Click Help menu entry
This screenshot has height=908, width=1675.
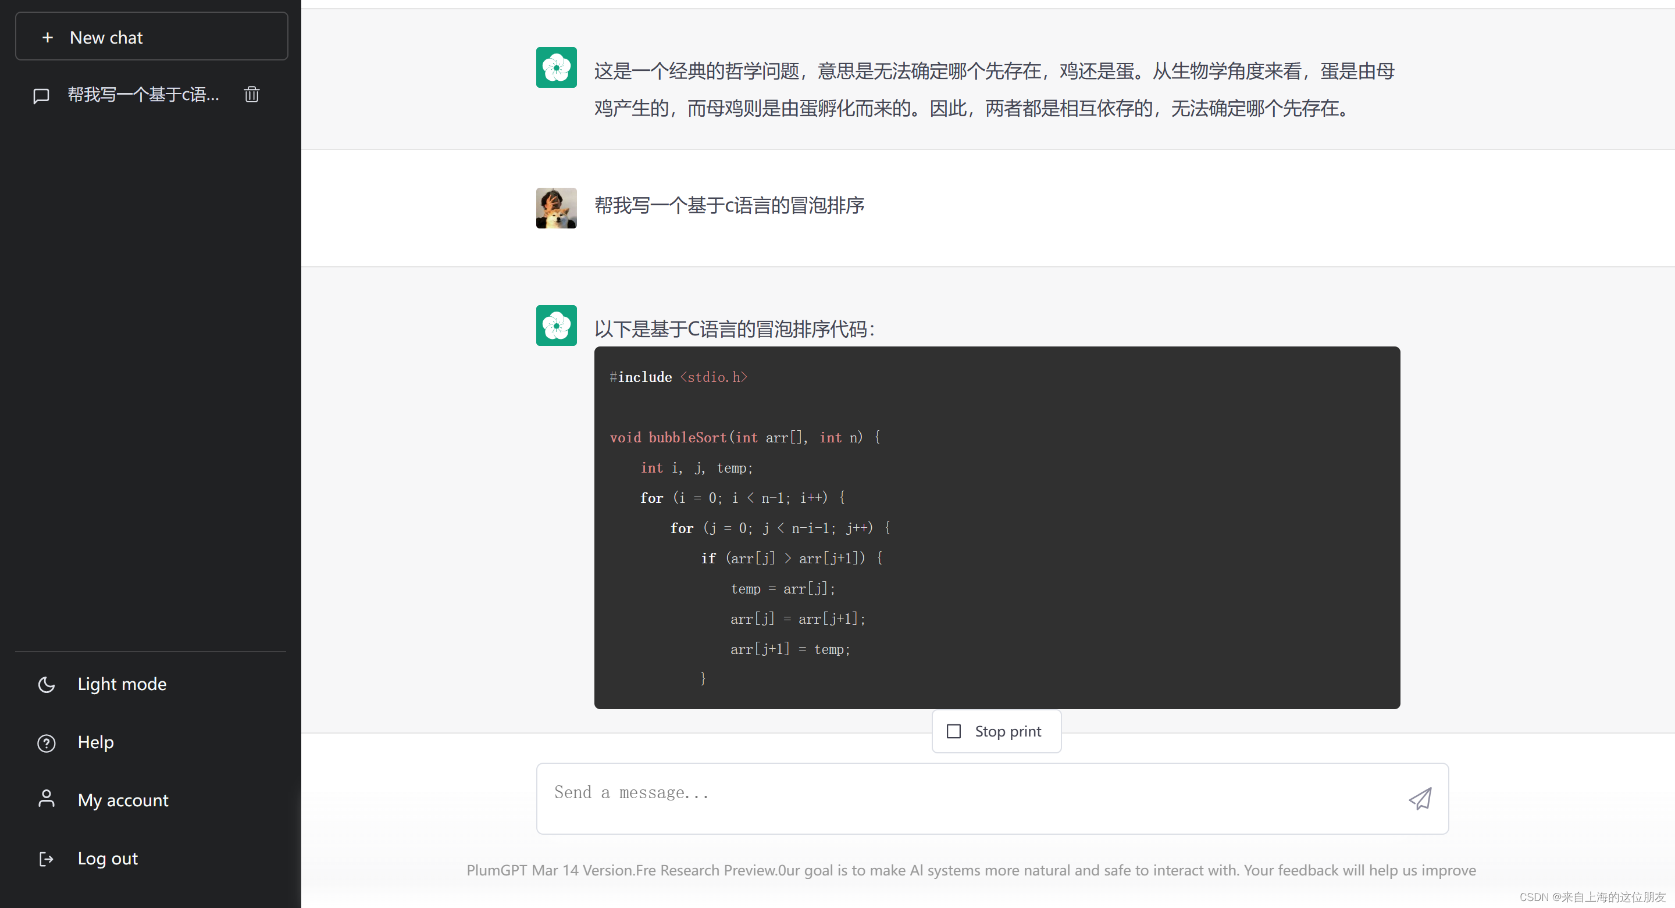tap(94, 741)
